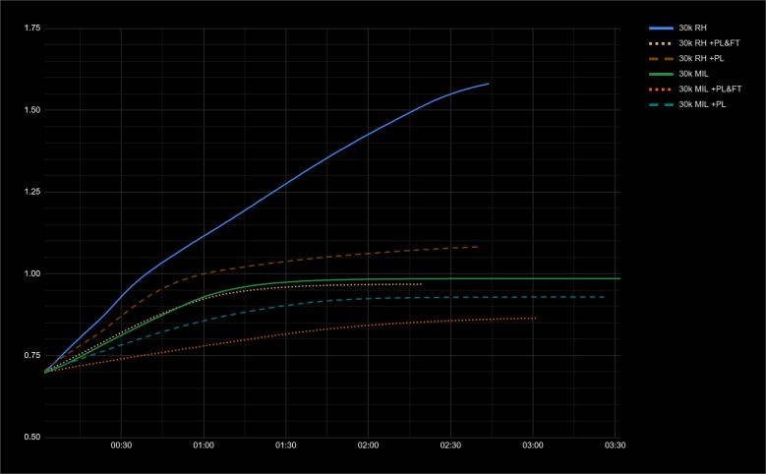Viewport: 766px width, 474px height.
Task: Click the 02:00 x-axis tick label
Action: pos(368,445)
